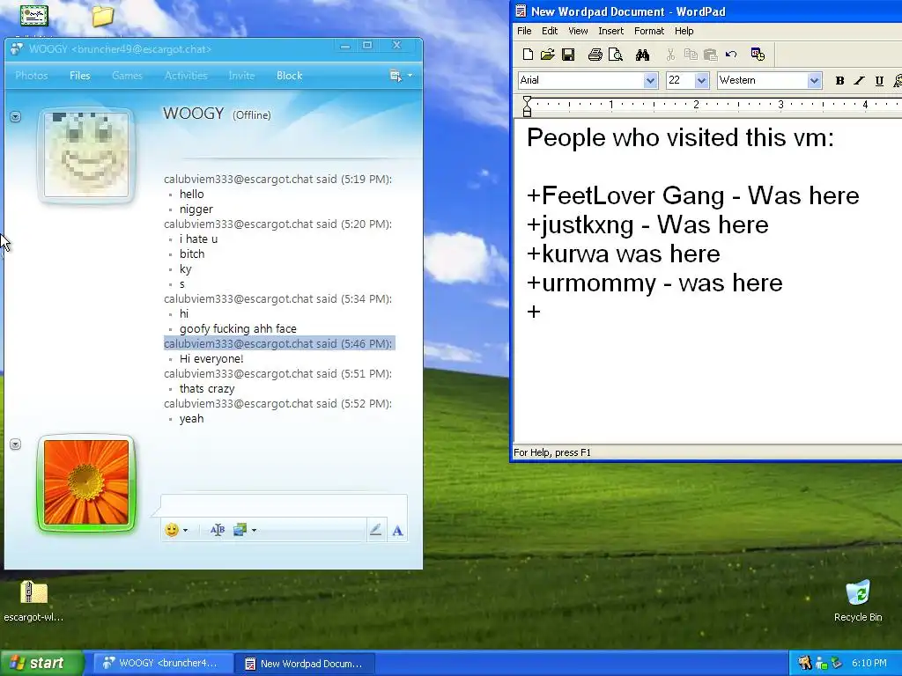
Task: Click the Messenger message input box
Action: (x=285, y=506)
